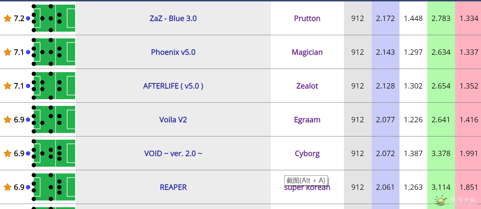Click the star icon beside ZaZ - Blue 3.0
Screen dimensions: 481x209
click(x=7, y=18)
